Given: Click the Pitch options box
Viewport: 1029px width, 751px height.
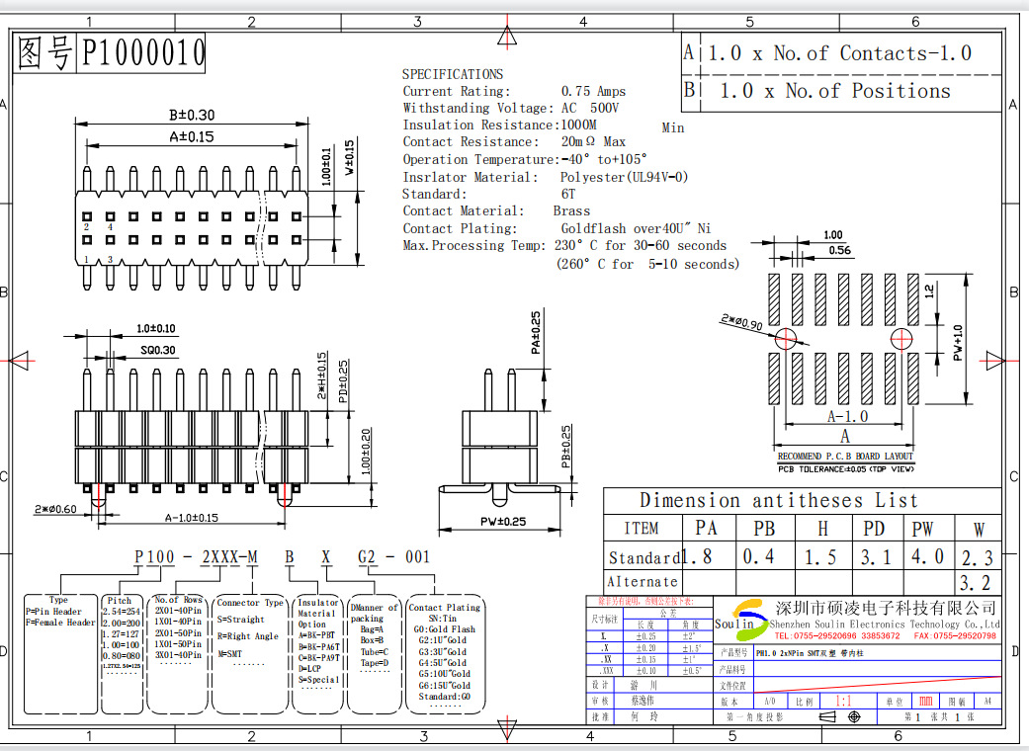Looking at the screenshot, I should click(123, 654).
